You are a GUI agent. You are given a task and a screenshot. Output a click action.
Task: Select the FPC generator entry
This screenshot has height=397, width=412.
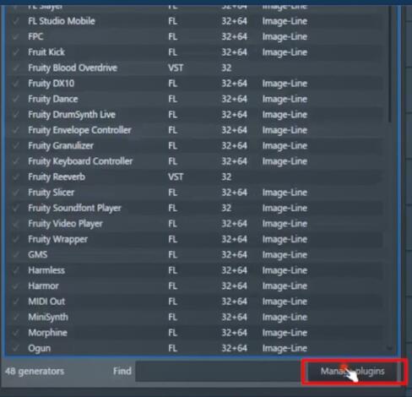(x=194, y=37)
